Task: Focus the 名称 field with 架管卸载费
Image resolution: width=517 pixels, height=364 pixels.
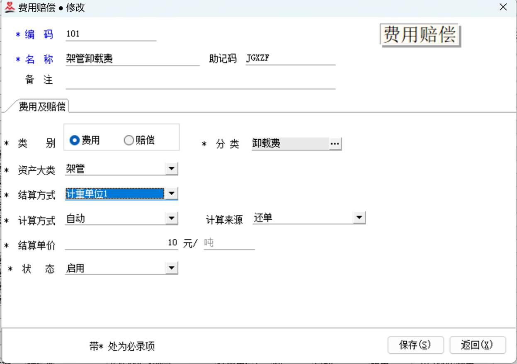Action: click(132, 59)
